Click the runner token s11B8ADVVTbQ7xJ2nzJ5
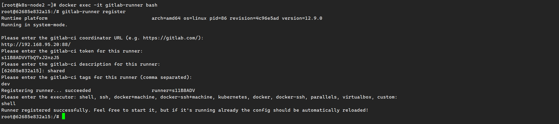Viewport: 559px width, 124px height. [x=30, y=58]
